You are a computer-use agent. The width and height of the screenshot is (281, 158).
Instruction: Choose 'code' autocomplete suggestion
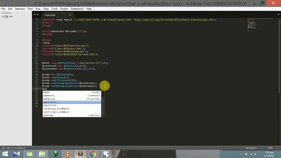[72, 92]
